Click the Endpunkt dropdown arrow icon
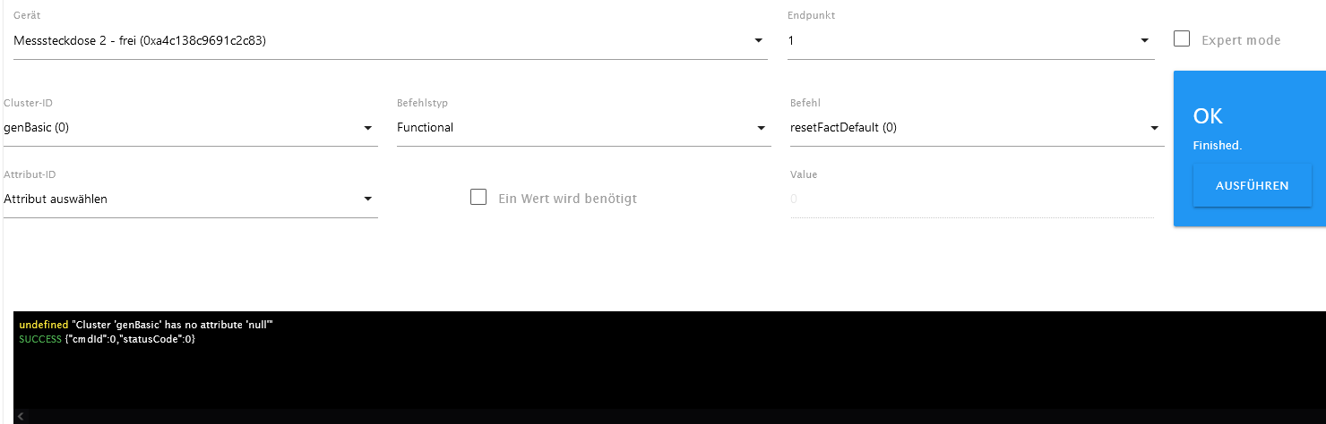The width and height of the screenshot is (1326, 424). (x=1144, y=41)
